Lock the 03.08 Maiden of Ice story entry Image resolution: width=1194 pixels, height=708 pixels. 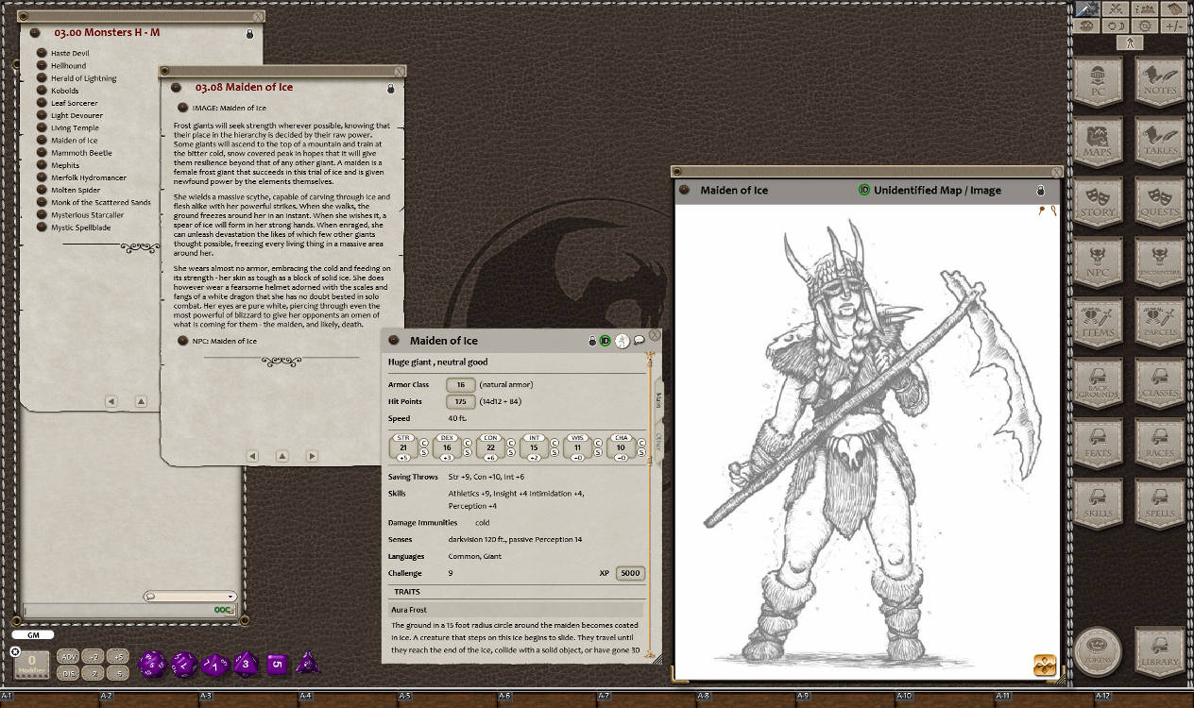(390, 87)
